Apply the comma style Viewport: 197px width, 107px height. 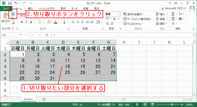pyautogui.click(x=118, y=19)
